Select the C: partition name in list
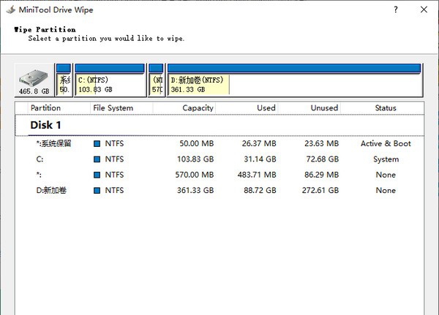Viewport: 439px width, 315px height. (40, 159)
